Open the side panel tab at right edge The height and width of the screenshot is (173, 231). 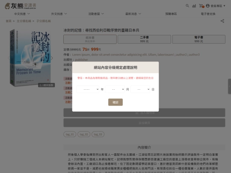(x=230, y=86)
